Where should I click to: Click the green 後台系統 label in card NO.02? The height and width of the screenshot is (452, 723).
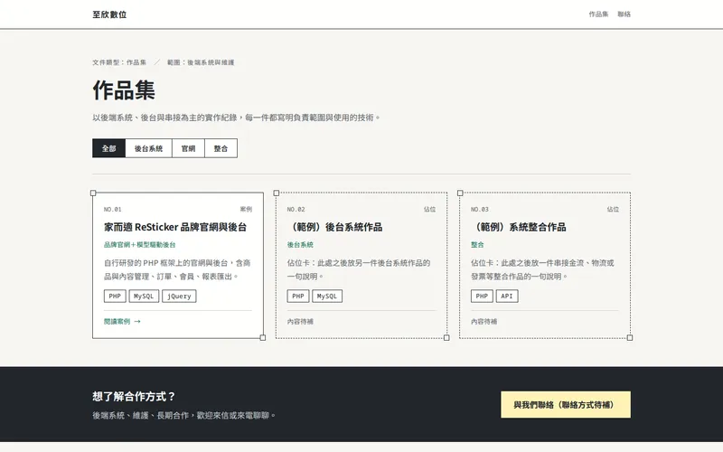[x=300, y=244]
